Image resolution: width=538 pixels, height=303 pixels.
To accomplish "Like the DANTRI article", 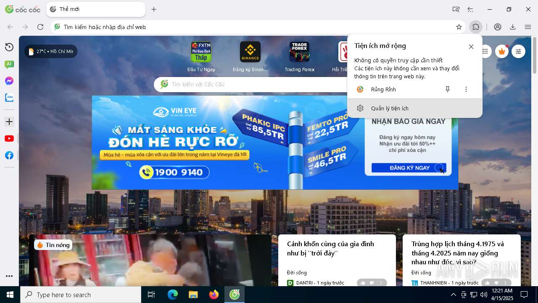I will coord(363,283).
